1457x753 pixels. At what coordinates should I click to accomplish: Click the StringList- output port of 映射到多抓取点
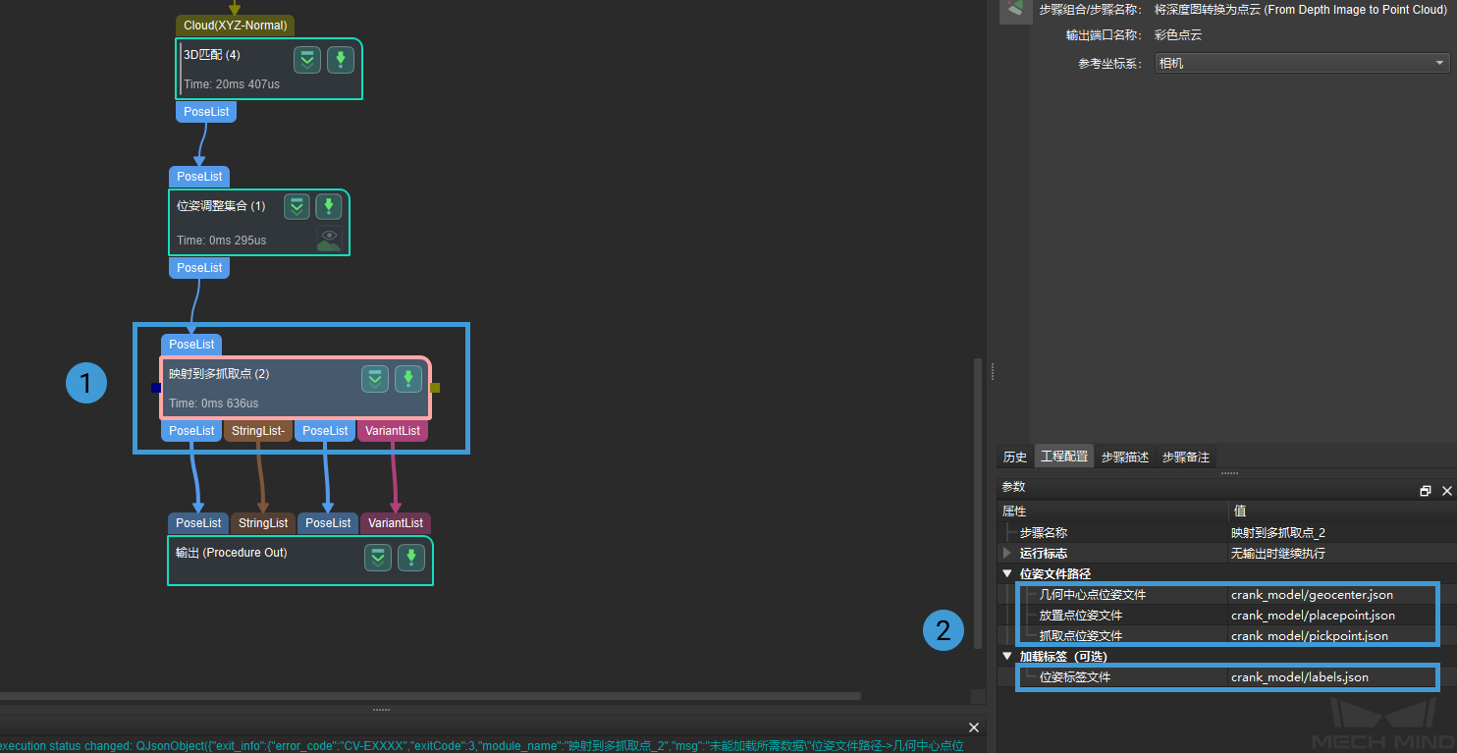tap(258, 431)
